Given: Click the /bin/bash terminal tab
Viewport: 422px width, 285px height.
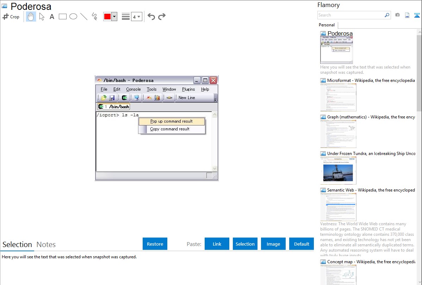Looking at the screenshot, I should tap(114, 106).
